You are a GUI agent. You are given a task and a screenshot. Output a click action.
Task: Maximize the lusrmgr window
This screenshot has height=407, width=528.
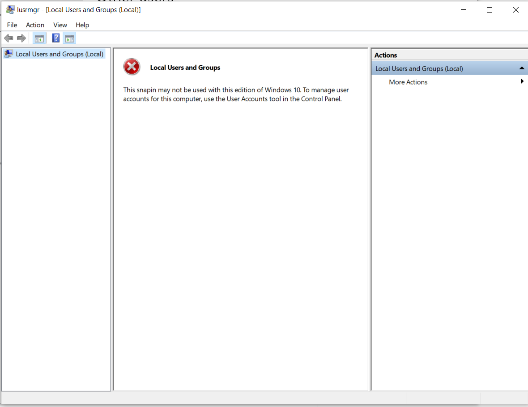[x=489, y=10]
